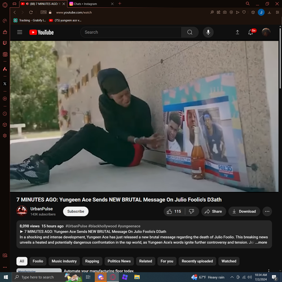Open the extensions cube icon in toolbar
The height and width of the screenshot is (282, 282).
point(253,12)
